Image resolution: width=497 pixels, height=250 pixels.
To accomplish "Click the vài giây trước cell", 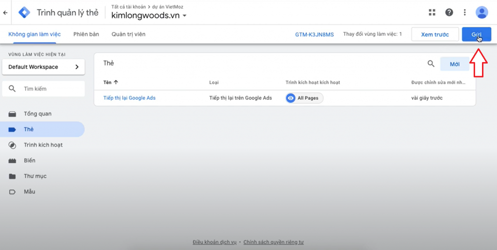I will (427, 98).
